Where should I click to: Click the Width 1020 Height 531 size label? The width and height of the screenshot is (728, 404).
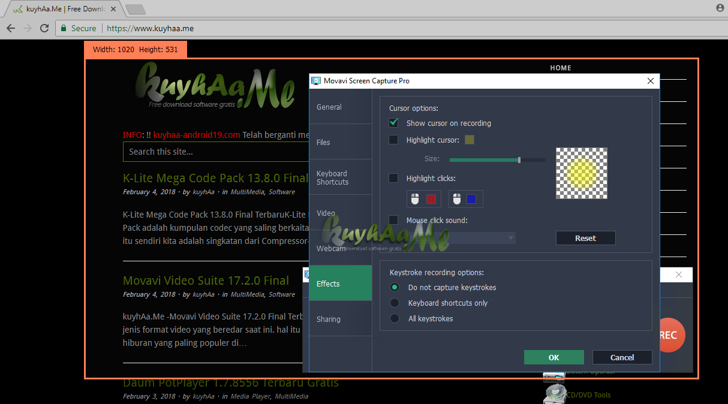(x=136, y=50)
